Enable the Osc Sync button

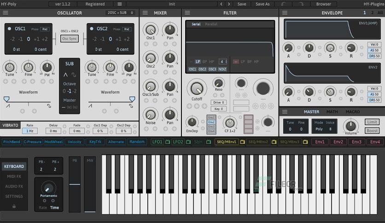[70, 39]
